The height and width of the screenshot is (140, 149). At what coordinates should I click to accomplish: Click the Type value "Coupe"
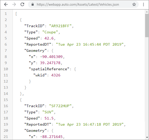[50, 32]
